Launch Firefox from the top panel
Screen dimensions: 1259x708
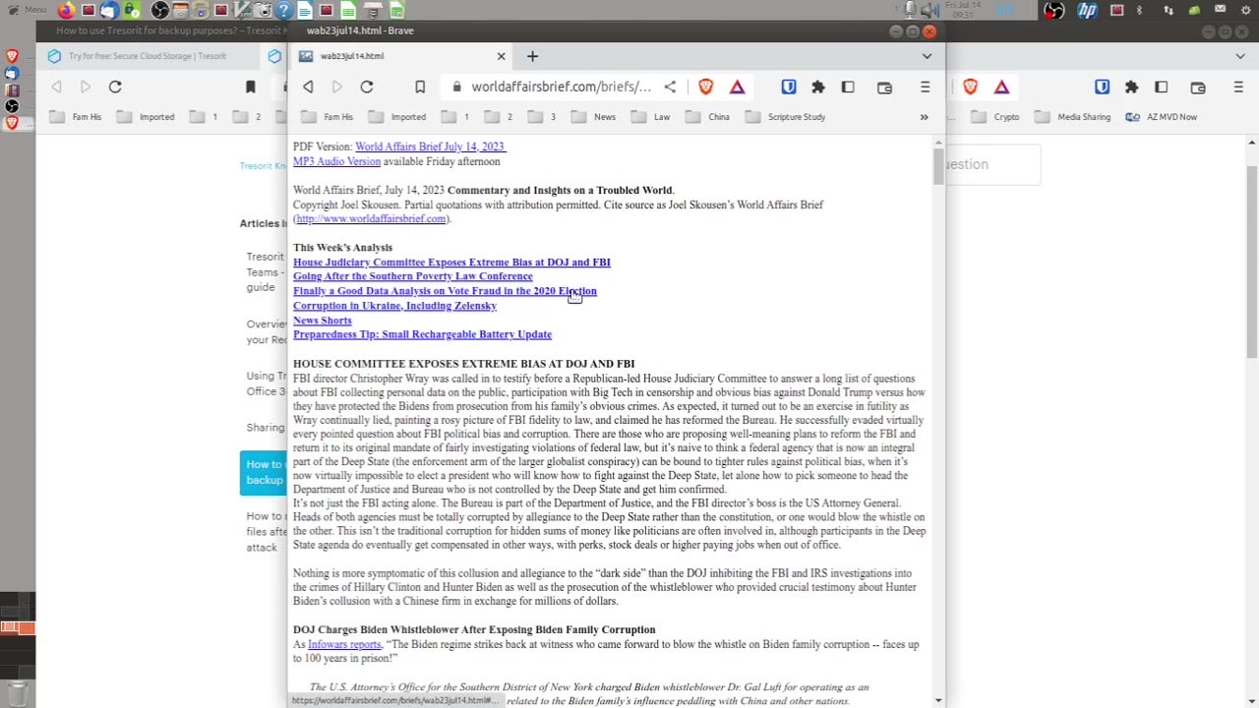click(66, 11)
